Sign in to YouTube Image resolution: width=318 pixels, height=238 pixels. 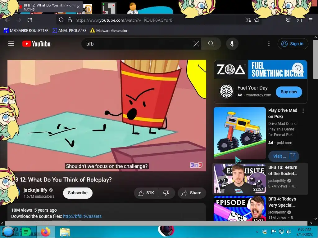click(293, 44)
